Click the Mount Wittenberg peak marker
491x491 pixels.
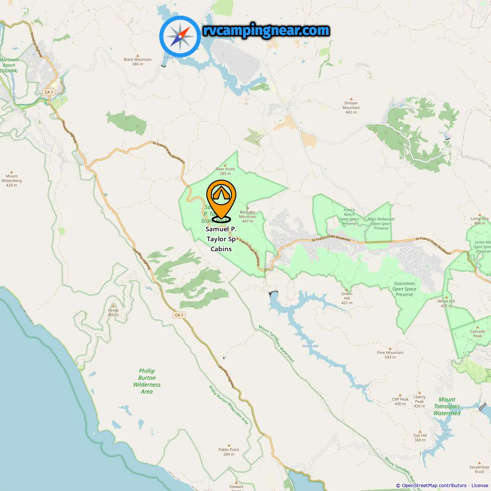pyautogui.click(x=12, y=172)
